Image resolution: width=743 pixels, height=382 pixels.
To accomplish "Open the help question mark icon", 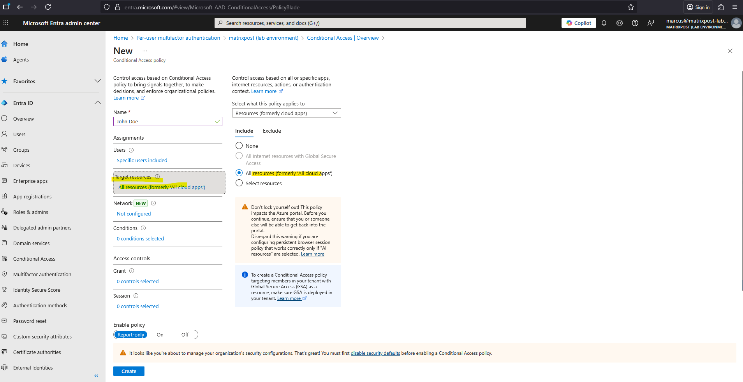I will pyautogui.click(x=635, y=23).
